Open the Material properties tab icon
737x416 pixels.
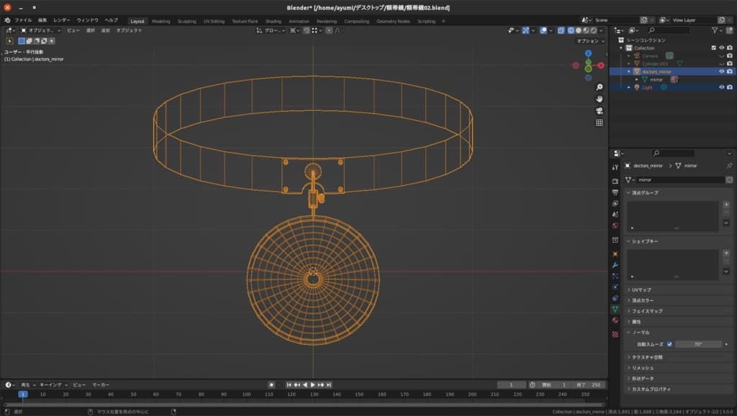615,320
